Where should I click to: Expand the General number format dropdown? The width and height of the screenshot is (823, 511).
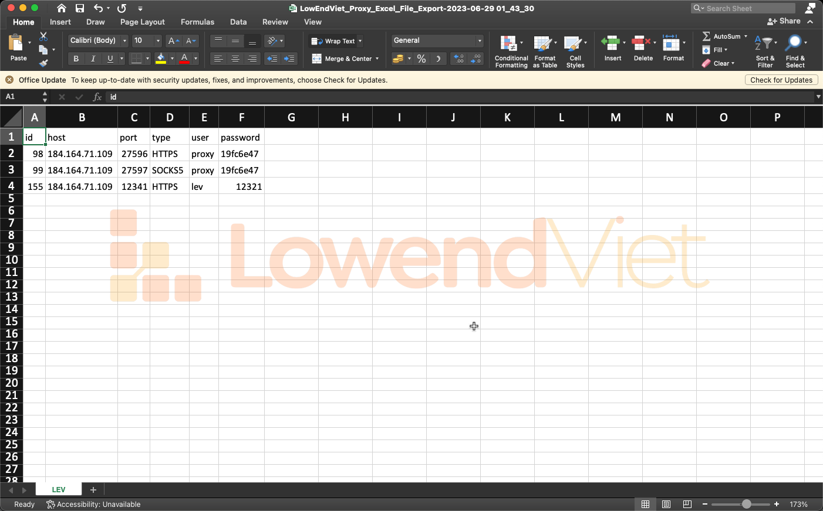[479, 40]
